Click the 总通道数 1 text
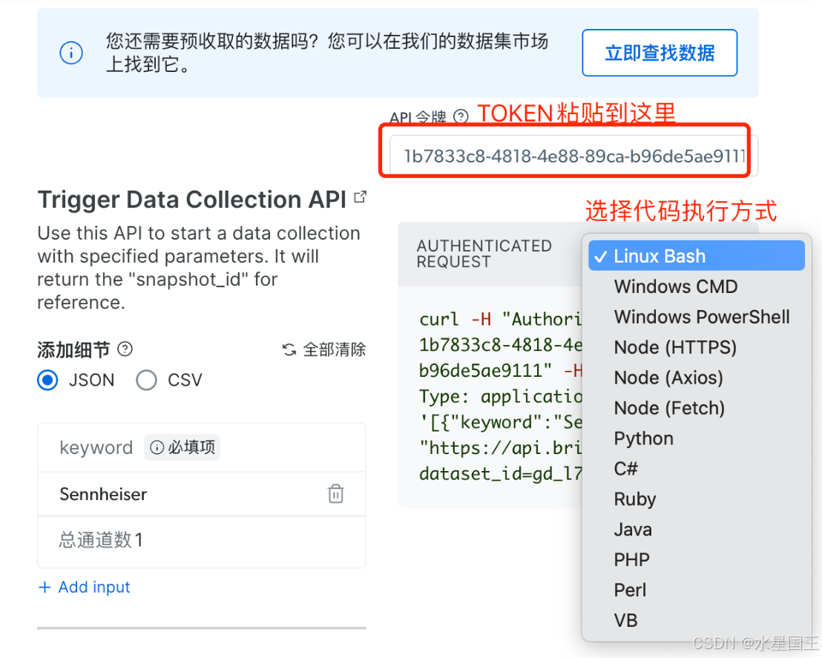822x658 pixels. pyautogui.click(x=101, y=540)
